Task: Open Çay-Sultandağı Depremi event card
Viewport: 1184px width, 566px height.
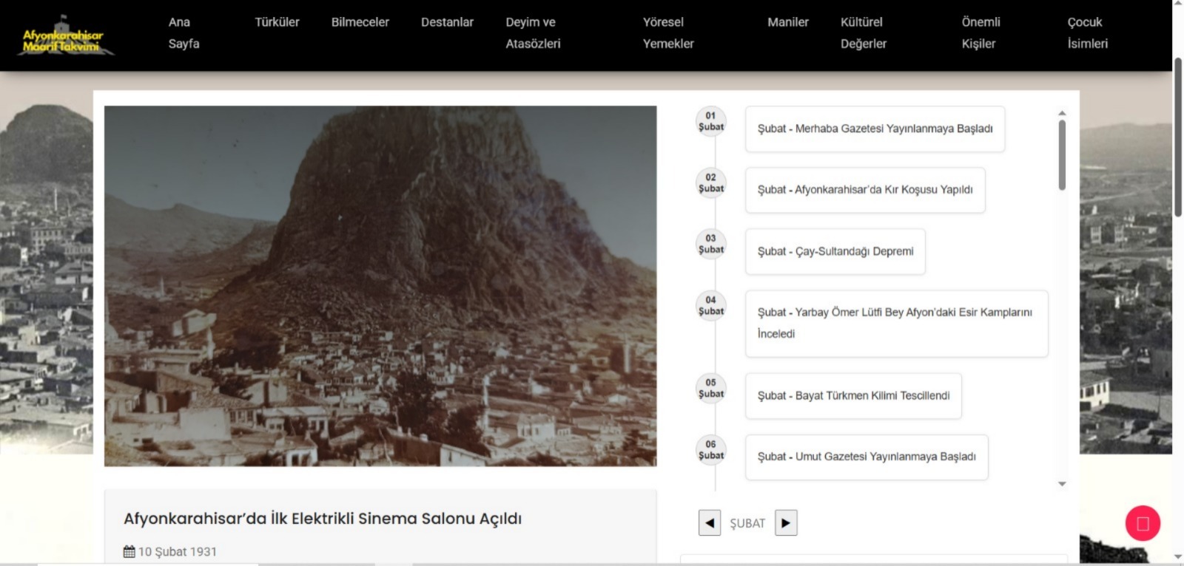Action: tap(835, 252)
